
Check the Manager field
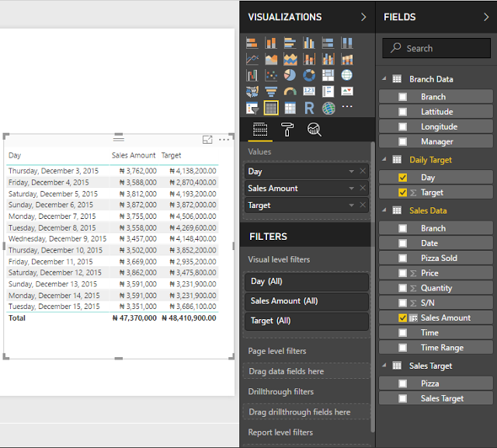(x=402, y=141)
